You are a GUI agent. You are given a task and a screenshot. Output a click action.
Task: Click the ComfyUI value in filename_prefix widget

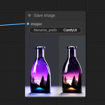[x=70, y=30]
